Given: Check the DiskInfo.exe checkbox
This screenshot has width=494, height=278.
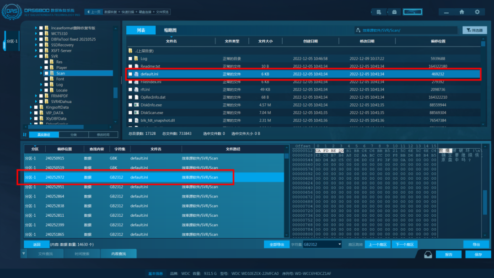Looking at the screenshot, I should coord(130,105).
